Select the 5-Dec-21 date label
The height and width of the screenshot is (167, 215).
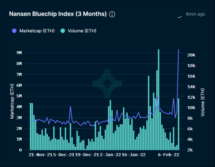pos(64,155)
